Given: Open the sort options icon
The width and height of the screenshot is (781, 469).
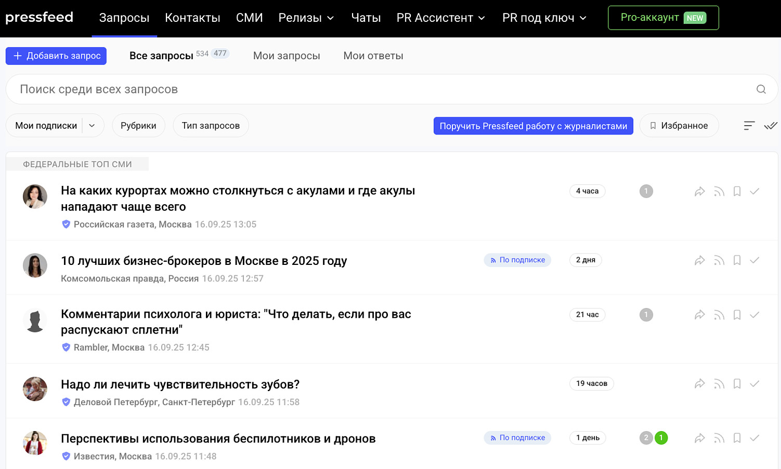Looking at the screenshot, I should (x=749, y=126).
